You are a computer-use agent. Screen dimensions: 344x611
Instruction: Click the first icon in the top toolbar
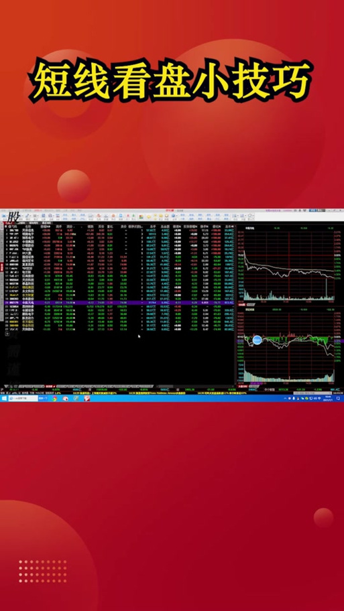4,216
